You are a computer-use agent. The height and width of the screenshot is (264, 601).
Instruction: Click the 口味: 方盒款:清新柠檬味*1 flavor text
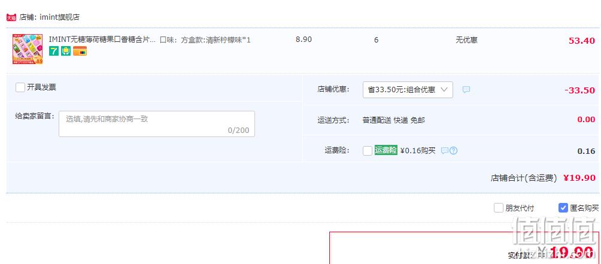pyautogui.click(x=205, y=40)
